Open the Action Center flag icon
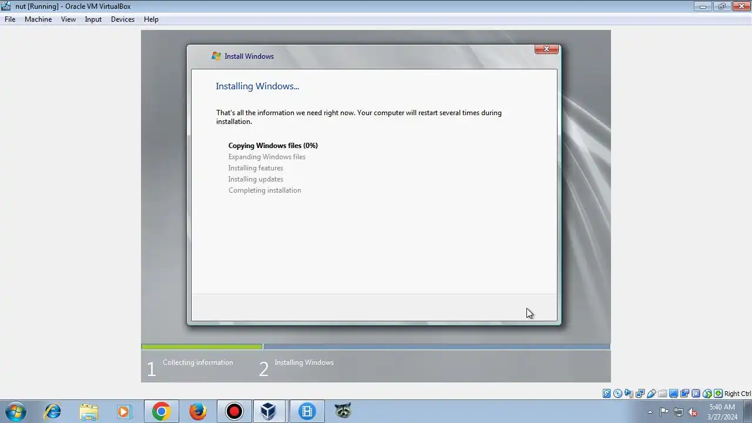The image size is (752, 423). 664,412
